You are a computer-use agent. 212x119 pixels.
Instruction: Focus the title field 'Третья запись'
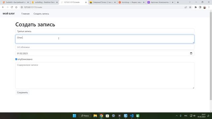pos(105,31)
